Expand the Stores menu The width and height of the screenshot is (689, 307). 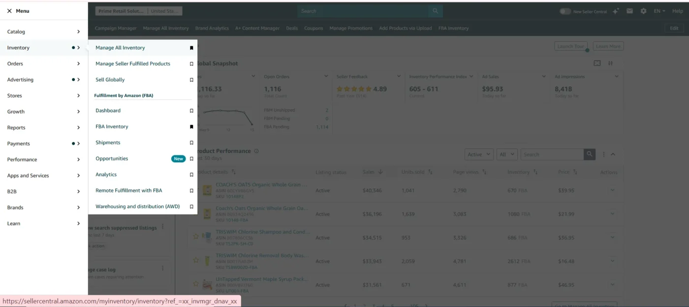tap(44, 95)
